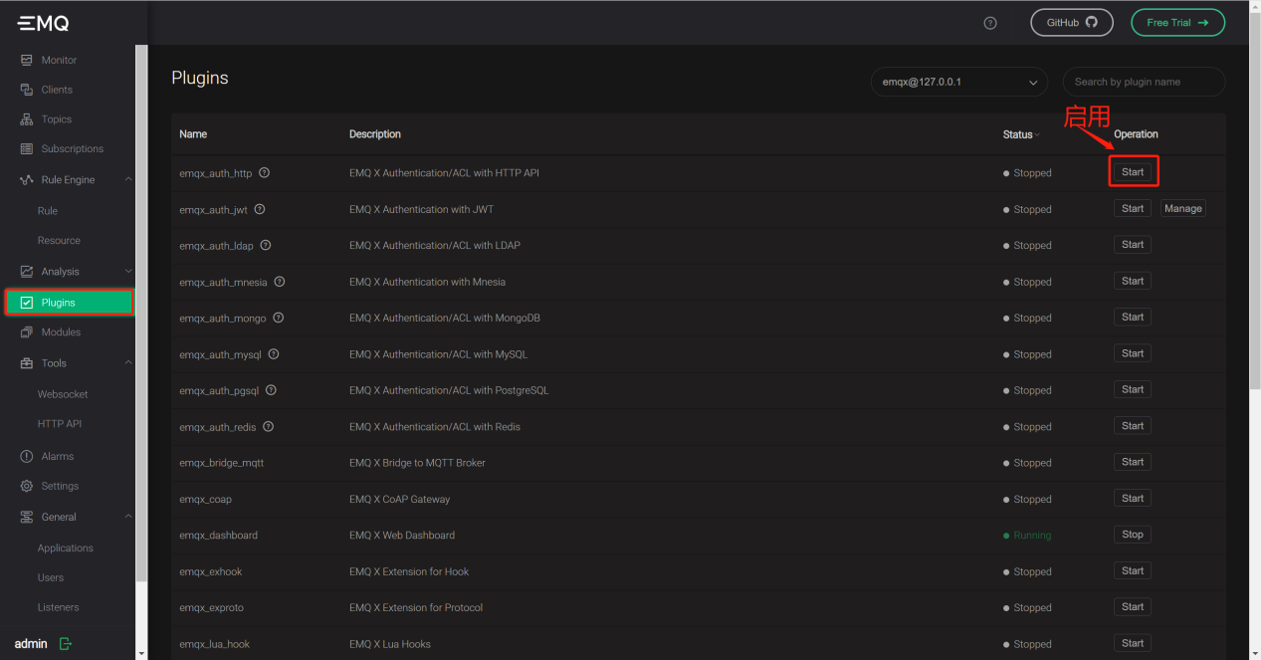Click the Description column header
Image resolution: width=1261 pixels, height=660 pixels.
tap(375, 134)
